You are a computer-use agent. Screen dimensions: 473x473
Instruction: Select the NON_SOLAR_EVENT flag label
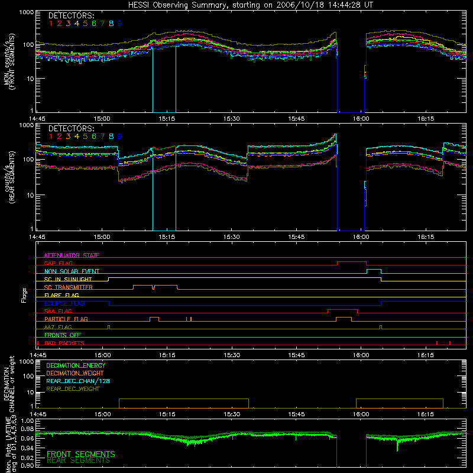coord(72,271)
